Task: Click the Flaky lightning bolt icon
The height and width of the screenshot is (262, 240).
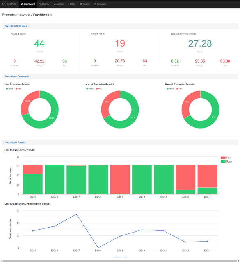Action: 69,4
